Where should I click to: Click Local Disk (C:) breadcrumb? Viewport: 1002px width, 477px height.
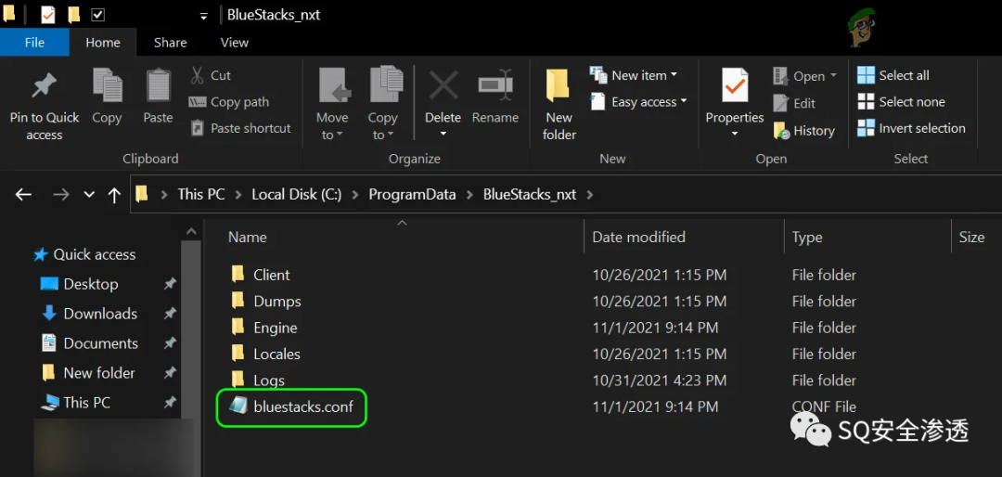click(x=295, y=194)
